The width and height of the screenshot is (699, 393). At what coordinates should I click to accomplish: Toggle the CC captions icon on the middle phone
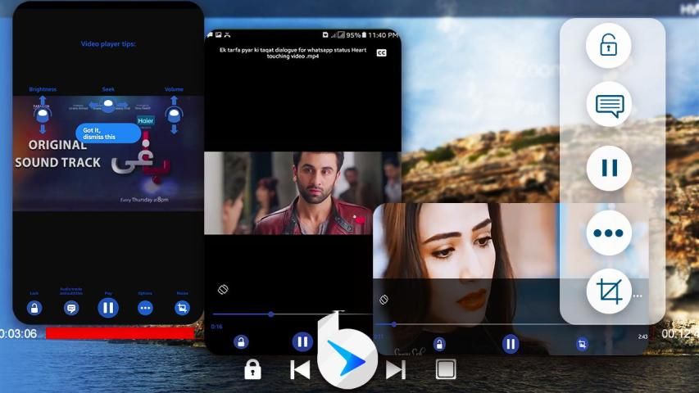[381, 53]
